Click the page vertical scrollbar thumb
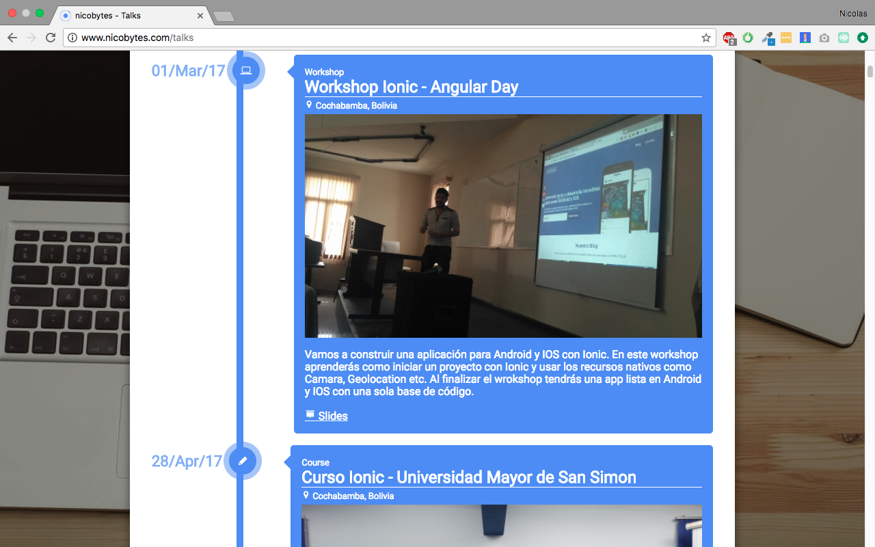Screen dimensions: 875x547 [x=870, y=71]
